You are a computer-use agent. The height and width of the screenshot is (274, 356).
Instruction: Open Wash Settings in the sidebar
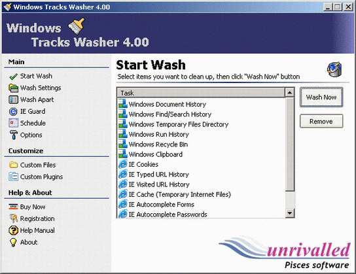[x=41, y=88]
